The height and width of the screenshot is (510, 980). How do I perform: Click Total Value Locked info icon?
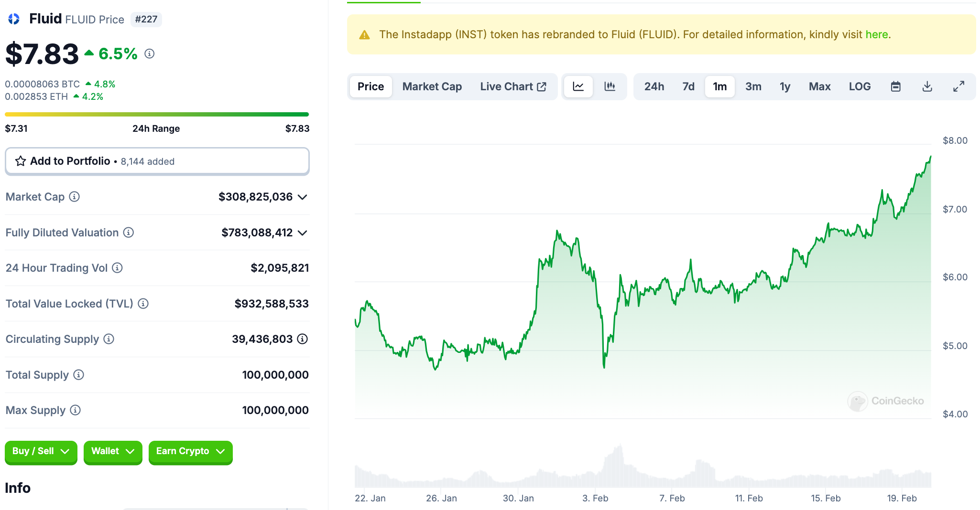tap(143, 304)
